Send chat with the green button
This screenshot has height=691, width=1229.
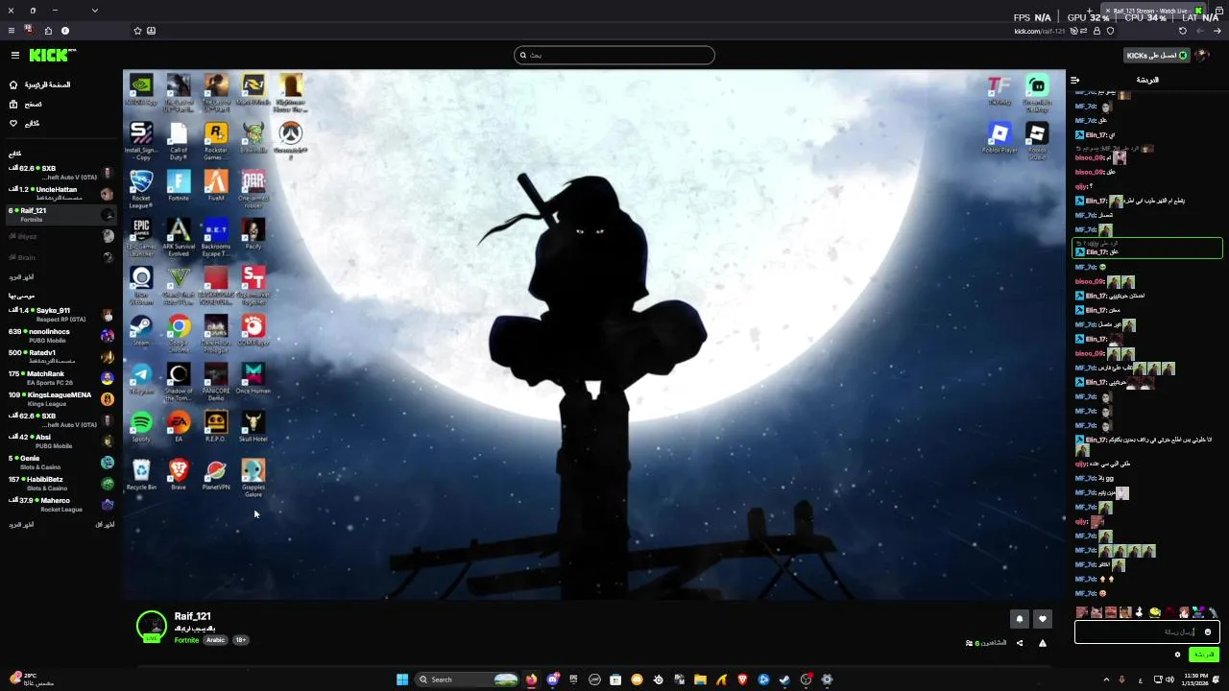[x=1204, y=655]
